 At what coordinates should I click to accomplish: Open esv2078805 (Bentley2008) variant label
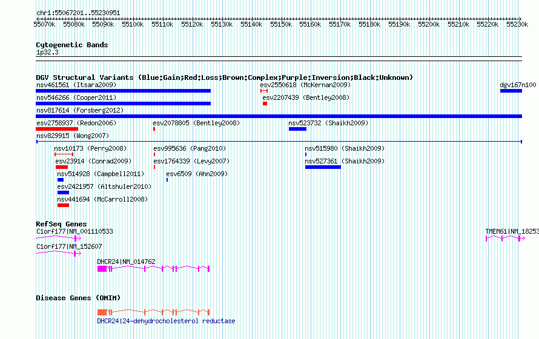coord(196,123)
